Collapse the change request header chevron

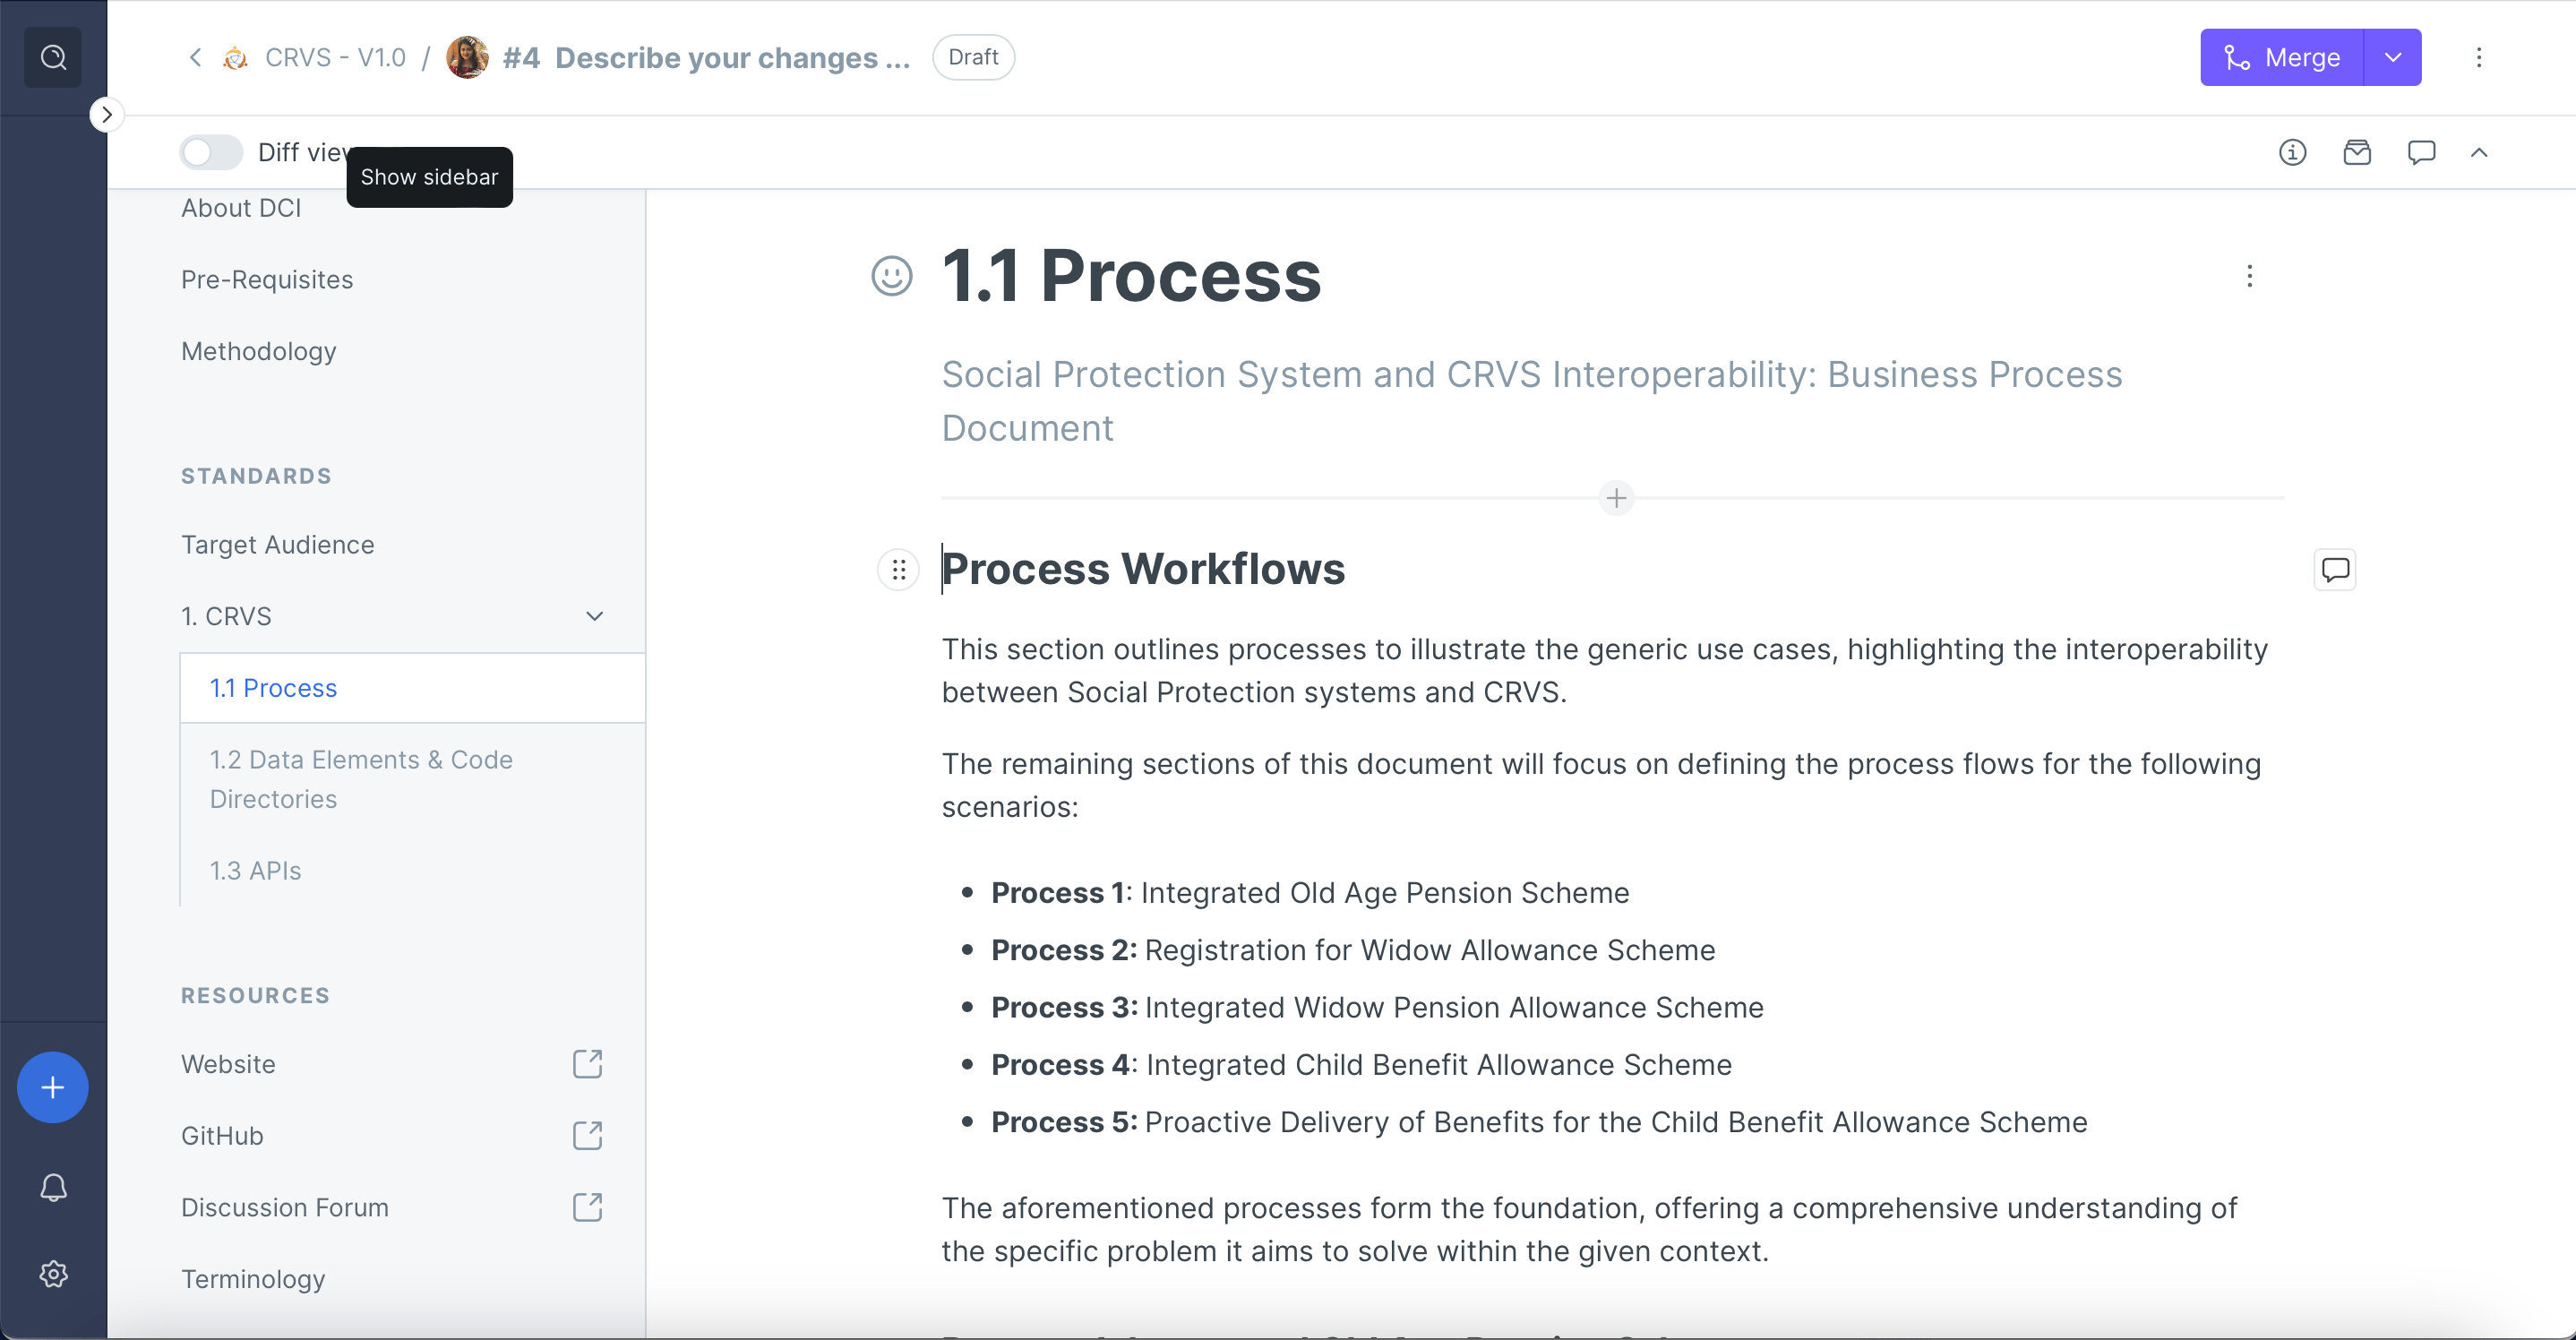(x=2478, y=152)
